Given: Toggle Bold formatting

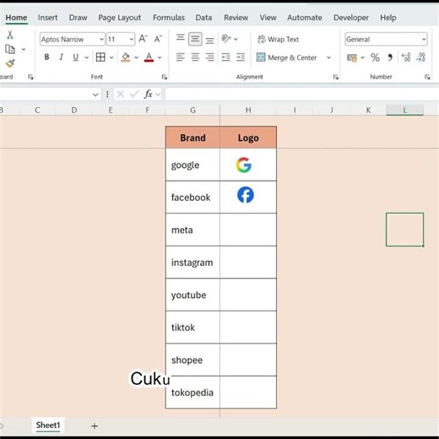Looking at the screenshot, I should coord(46,57).
